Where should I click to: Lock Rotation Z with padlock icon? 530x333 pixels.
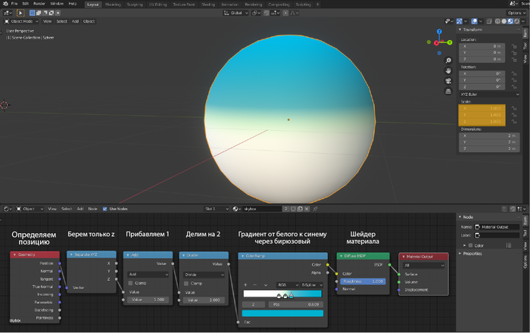pyautogui.click(x=514, y=87)
